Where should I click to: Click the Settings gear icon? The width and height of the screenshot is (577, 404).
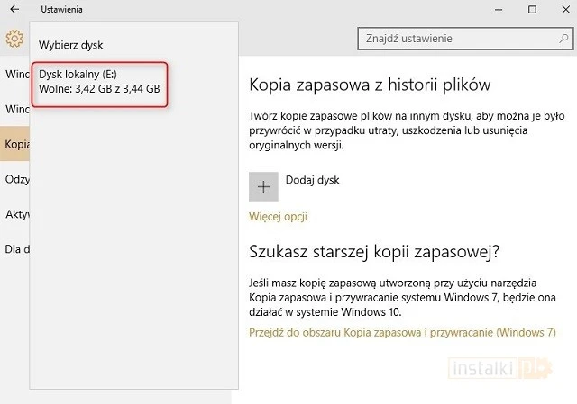[x=14, y=39]
